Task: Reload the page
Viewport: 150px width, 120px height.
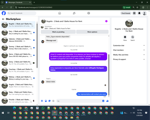Action: point(11,7)
